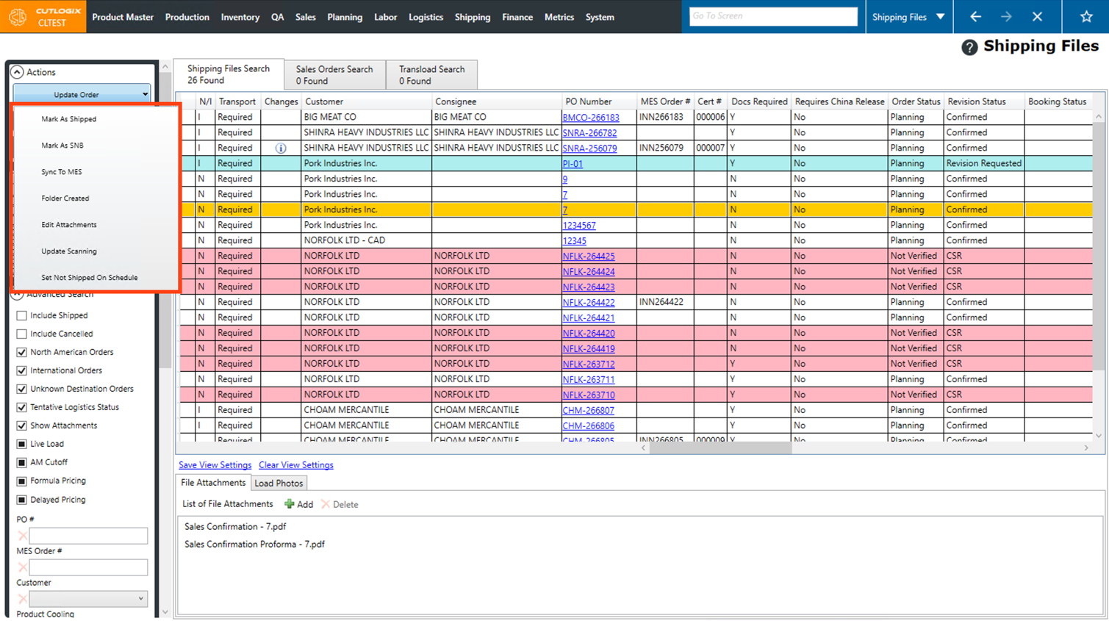Viewport: 1109px width, 621px height.
Task: Click the green Add attachment icon
Action: (x=290, y=504)
